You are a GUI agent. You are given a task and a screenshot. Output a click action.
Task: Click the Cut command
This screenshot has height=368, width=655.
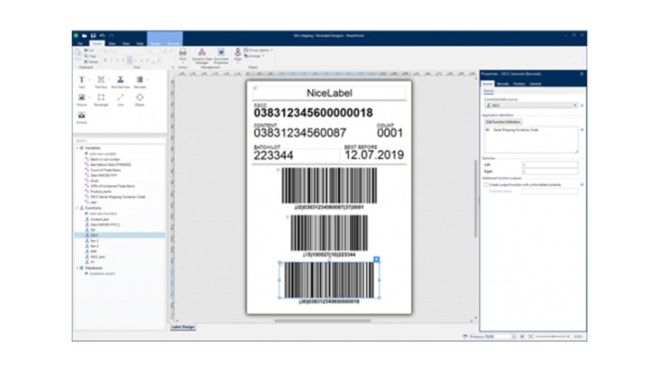click(x=89, y=50)
